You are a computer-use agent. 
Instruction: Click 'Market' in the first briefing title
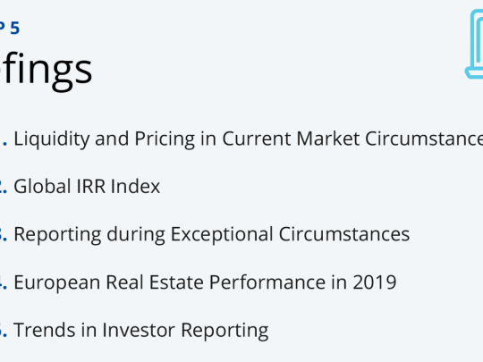pyautogui.click(x=328, y=139)
